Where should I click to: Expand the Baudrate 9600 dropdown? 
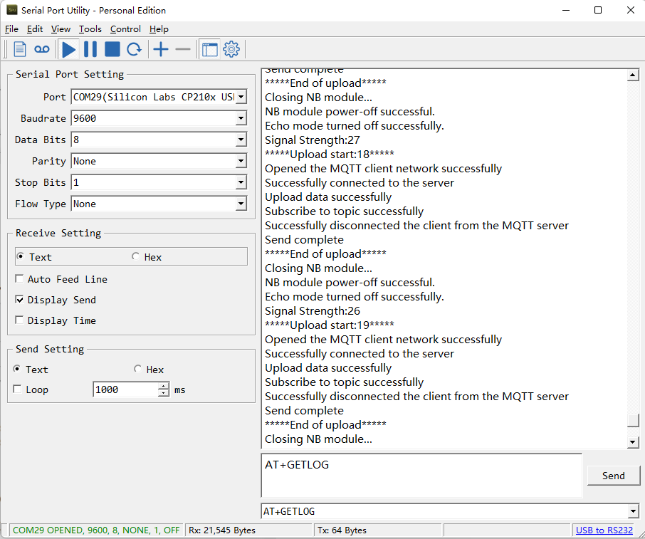point(241,118)
